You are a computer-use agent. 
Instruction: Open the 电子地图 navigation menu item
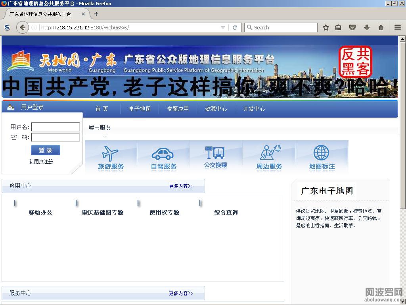click(x=140, y=109)
